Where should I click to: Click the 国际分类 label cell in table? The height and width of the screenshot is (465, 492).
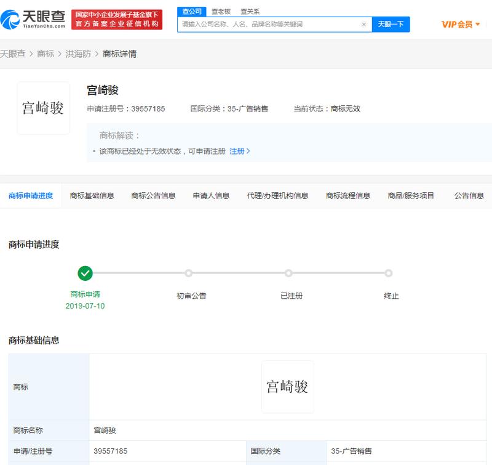click(287, 451)
